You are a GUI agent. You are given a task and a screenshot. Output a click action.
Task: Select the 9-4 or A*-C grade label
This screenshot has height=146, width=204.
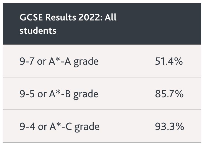coord(60,127)
